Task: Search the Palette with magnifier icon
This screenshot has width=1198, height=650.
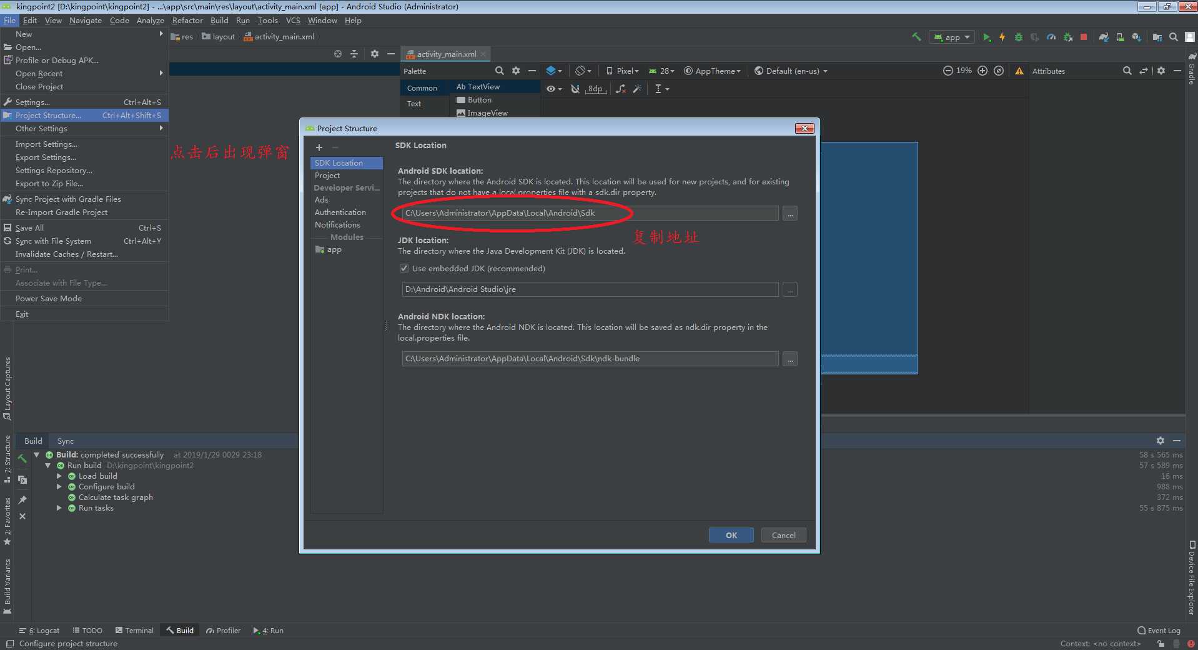Action: tap(499, 71)
